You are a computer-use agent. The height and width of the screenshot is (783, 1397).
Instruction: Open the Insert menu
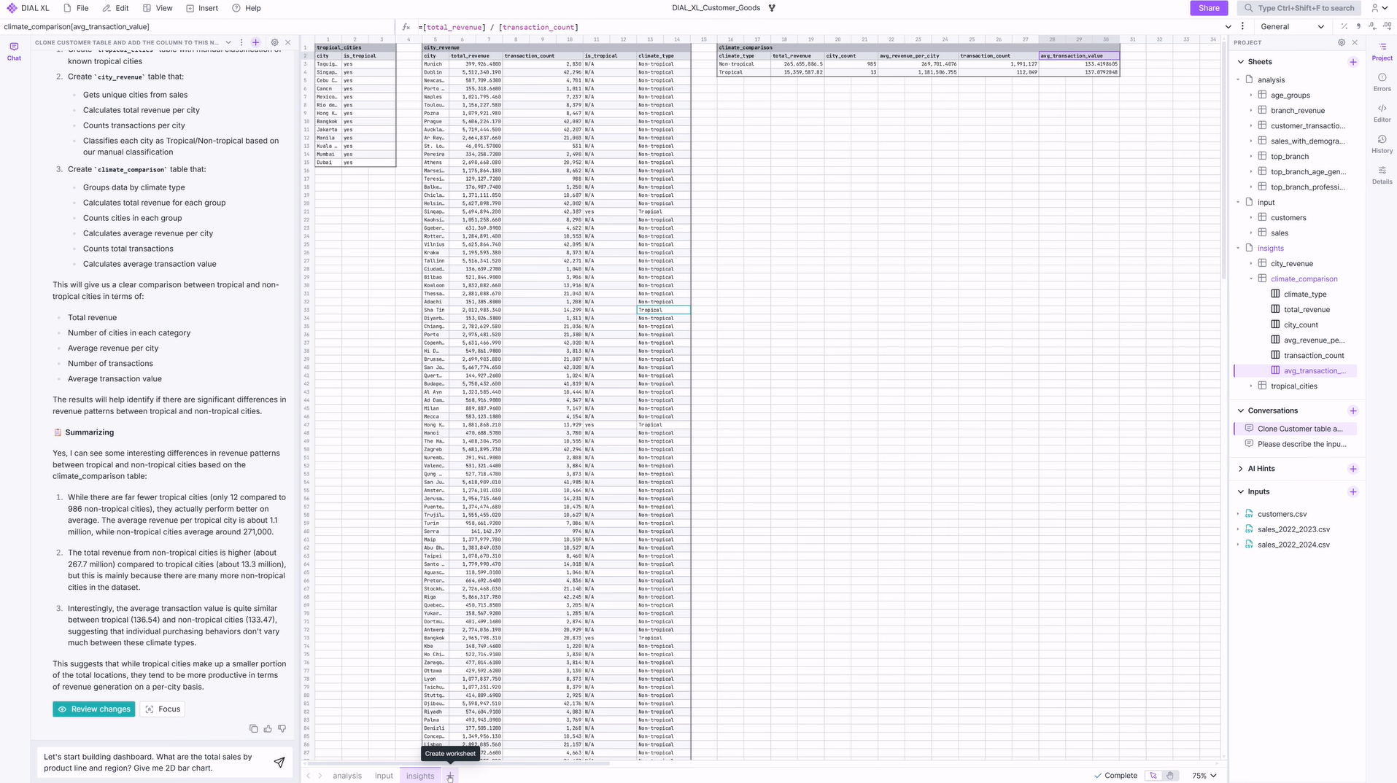pos(202,8)
